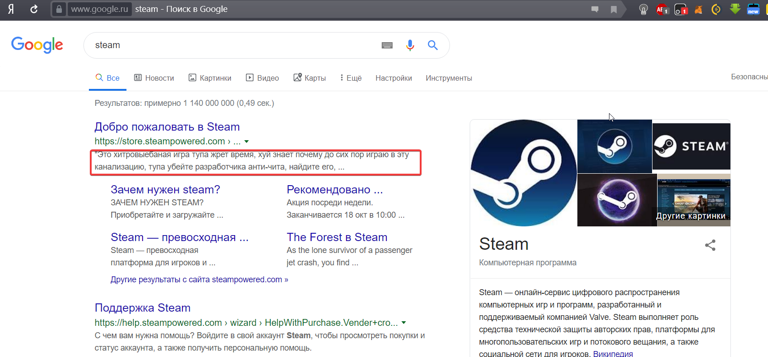Click the green download arrow extension icon

pos(735,9)
